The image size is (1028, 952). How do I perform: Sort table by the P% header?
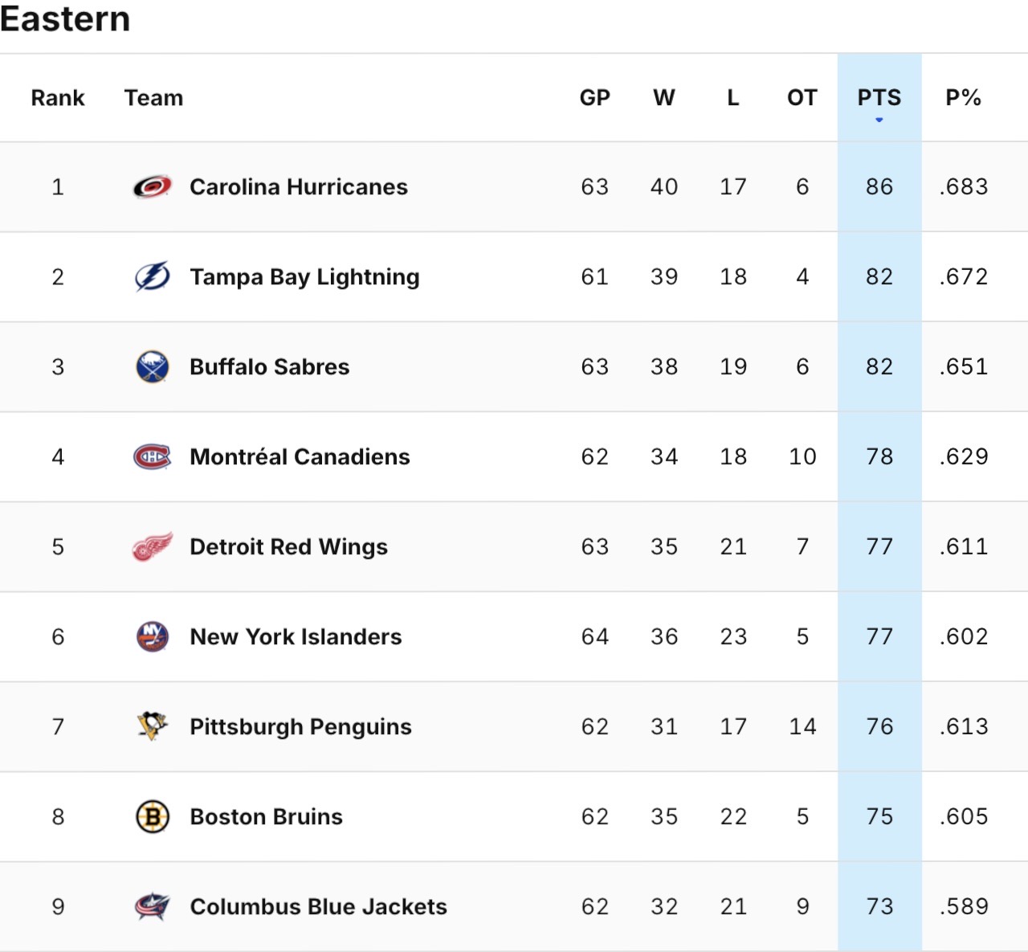pyautogui.click(x=963, y=98)
